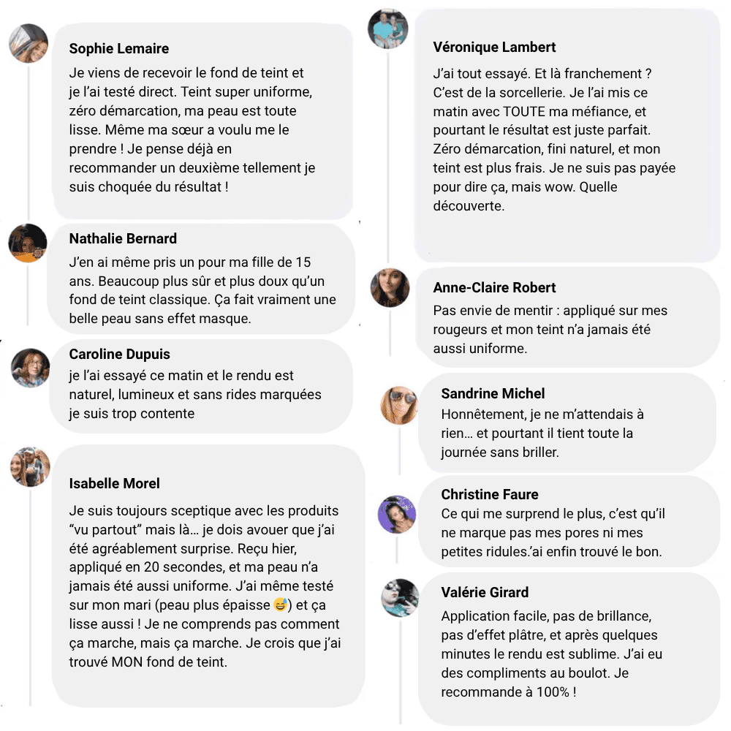This screenshot has height=731, width=731.
Task: Click the Isabelle Morel name
Action: tap(114, 484)
